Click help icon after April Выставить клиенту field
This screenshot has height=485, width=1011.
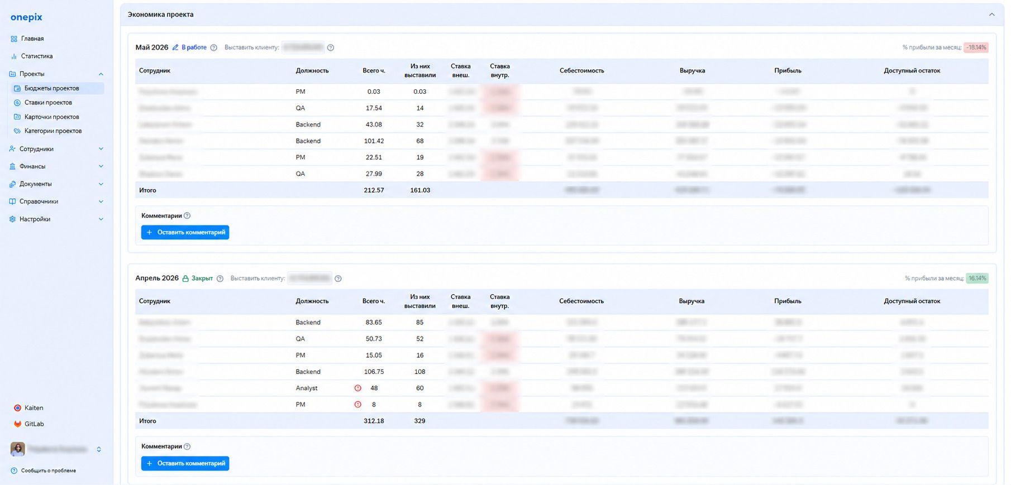[338, 278]
